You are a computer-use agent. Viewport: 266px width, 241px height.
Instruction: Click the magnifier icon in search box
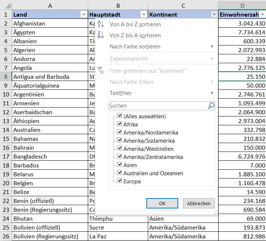pyautogui.click(x=211, y=106)
